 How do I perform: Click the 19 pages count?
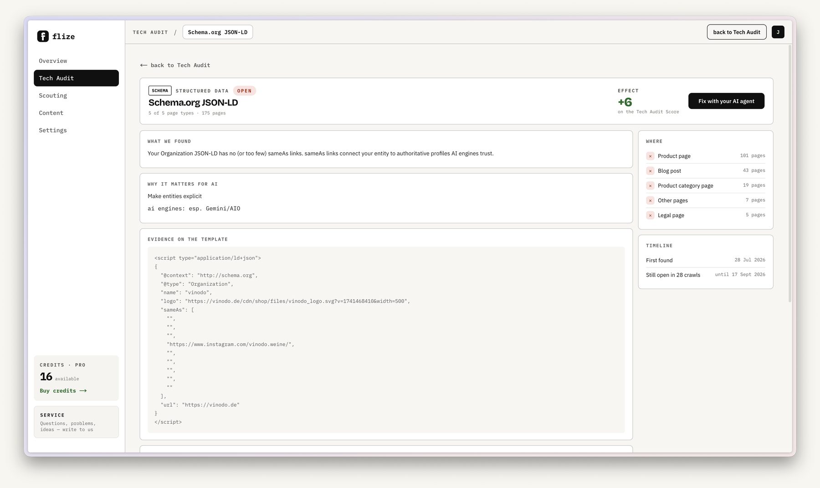[x=754, y=185]
